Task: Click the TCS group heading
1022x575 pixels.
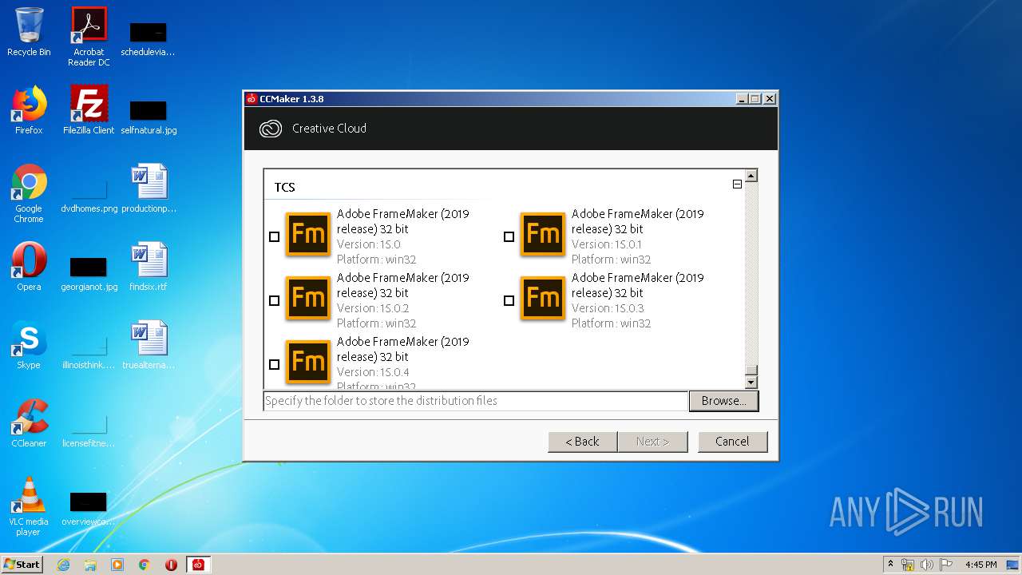Action: 285,188
